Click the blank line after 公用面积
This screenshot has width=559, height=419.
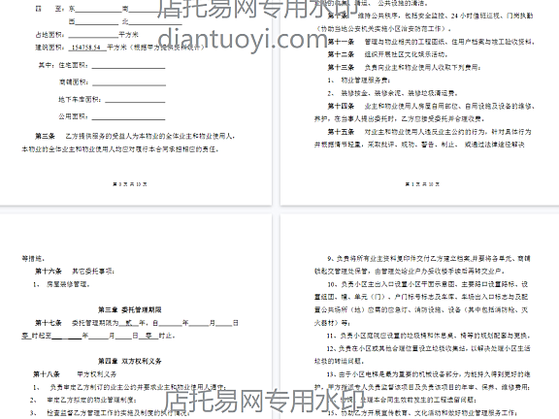coord(129,116)
